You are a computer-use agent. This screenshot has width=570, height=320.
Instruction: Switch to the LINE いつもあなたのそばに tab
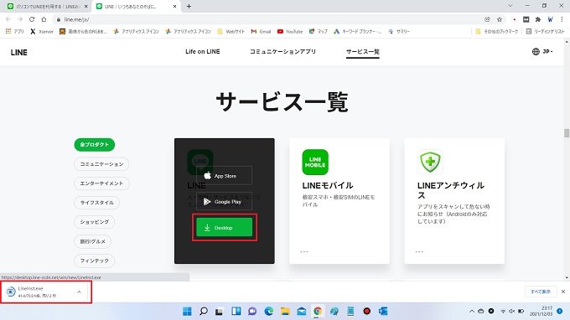[x=132, y=6]
